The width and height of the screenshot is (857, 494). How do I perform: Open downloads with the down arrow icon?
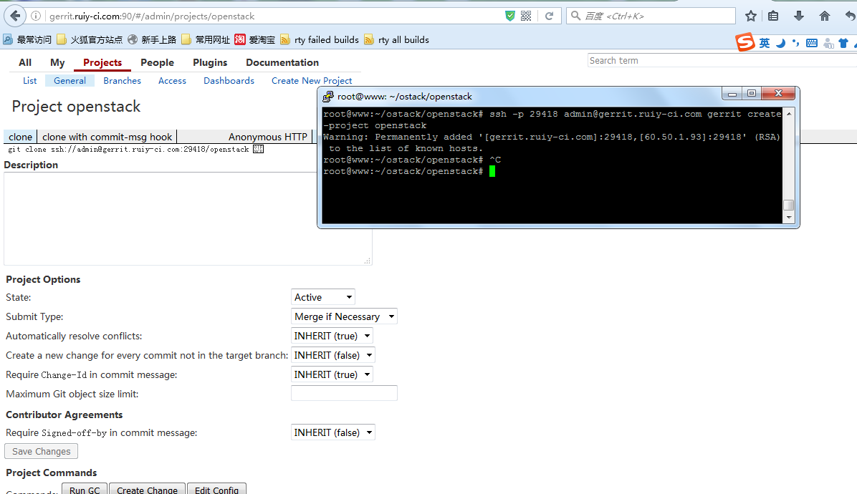point(798,16)
